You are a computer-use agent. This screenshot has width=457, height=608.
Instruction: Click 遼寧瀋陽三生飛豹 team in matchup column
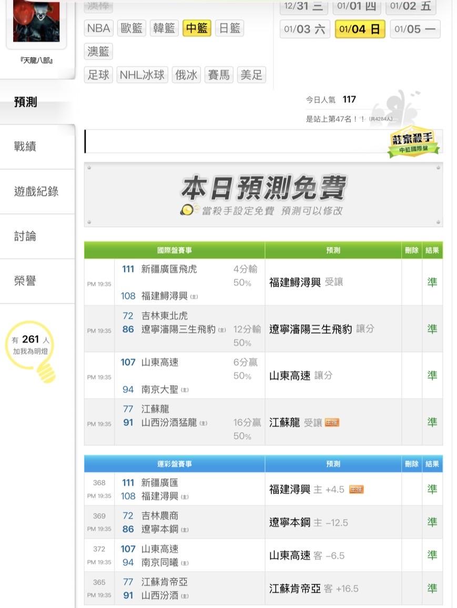click(178, 329)
